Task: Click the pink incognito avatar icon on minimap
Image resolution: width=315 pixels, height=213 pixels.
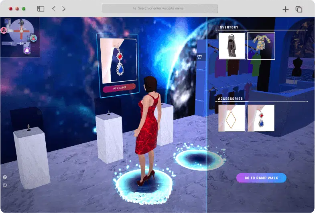Action: [4, 29]
